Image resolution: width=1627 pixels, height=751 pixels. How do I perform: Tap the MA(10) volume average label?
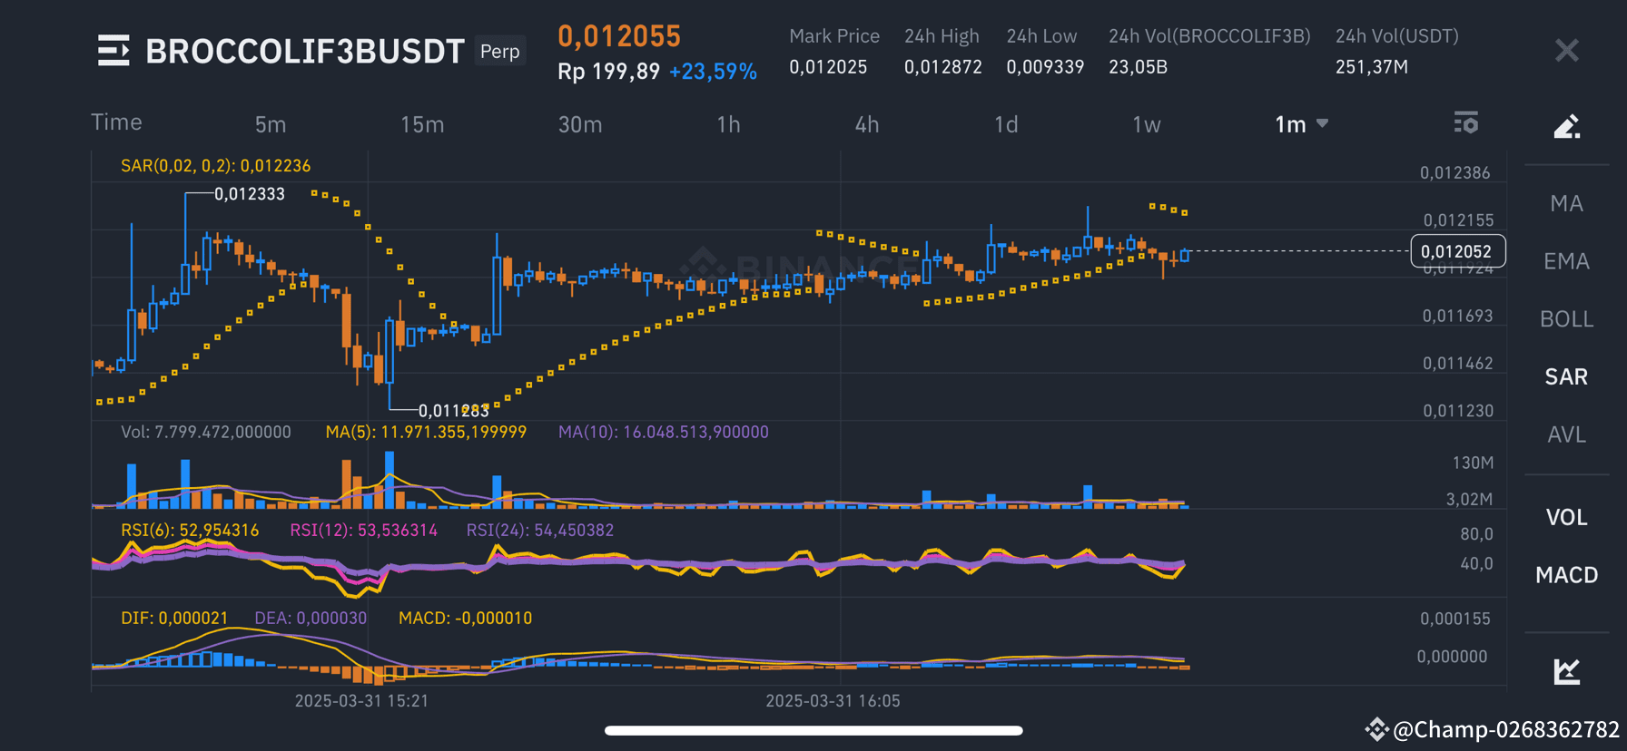pyautogui.click(x=664, y=433)
